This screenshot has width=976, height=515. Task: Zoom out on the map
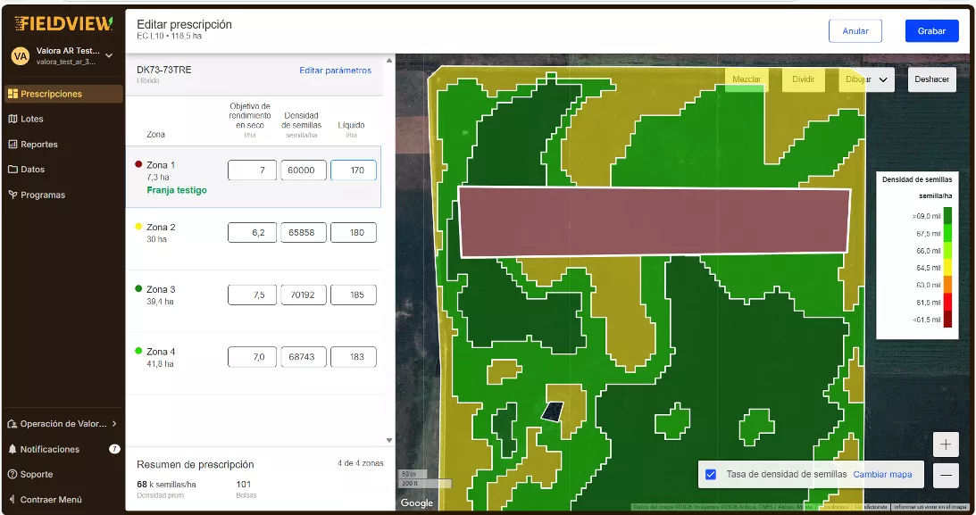[946, 476]
